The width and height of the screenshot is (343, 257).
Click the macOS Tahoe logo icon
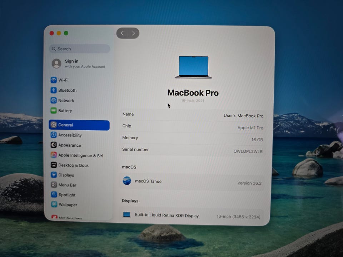tap(127, 181)
